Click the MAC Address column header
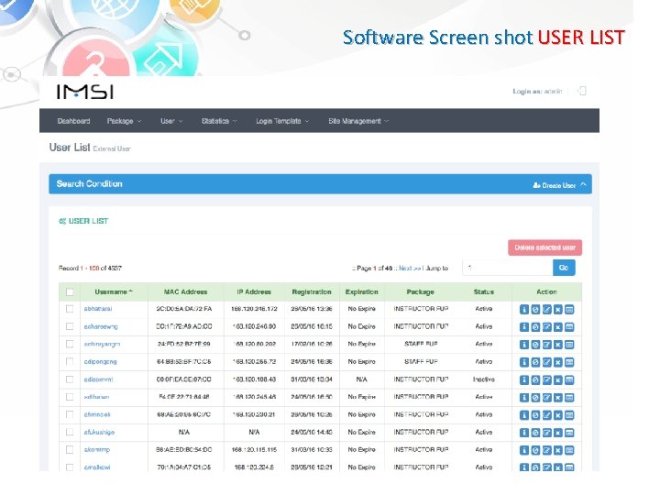This screenshot has height=495, width=660. [x=185, y=291]
